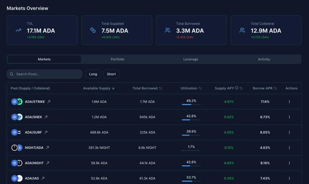Open the ADA/STRIKE pool external link arrow
Screen dimensions: 309x184
click(49, 102)
